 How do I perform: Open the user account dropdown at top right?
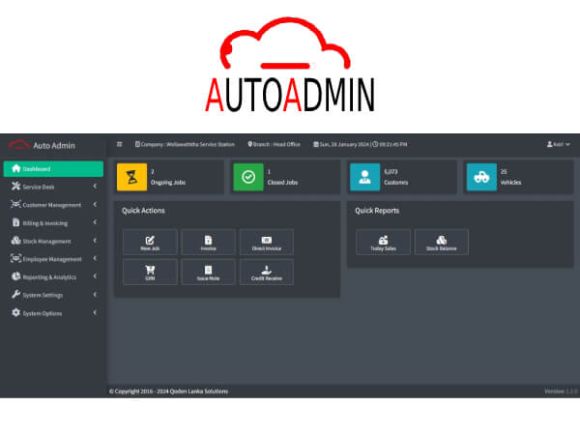[559, 144]
